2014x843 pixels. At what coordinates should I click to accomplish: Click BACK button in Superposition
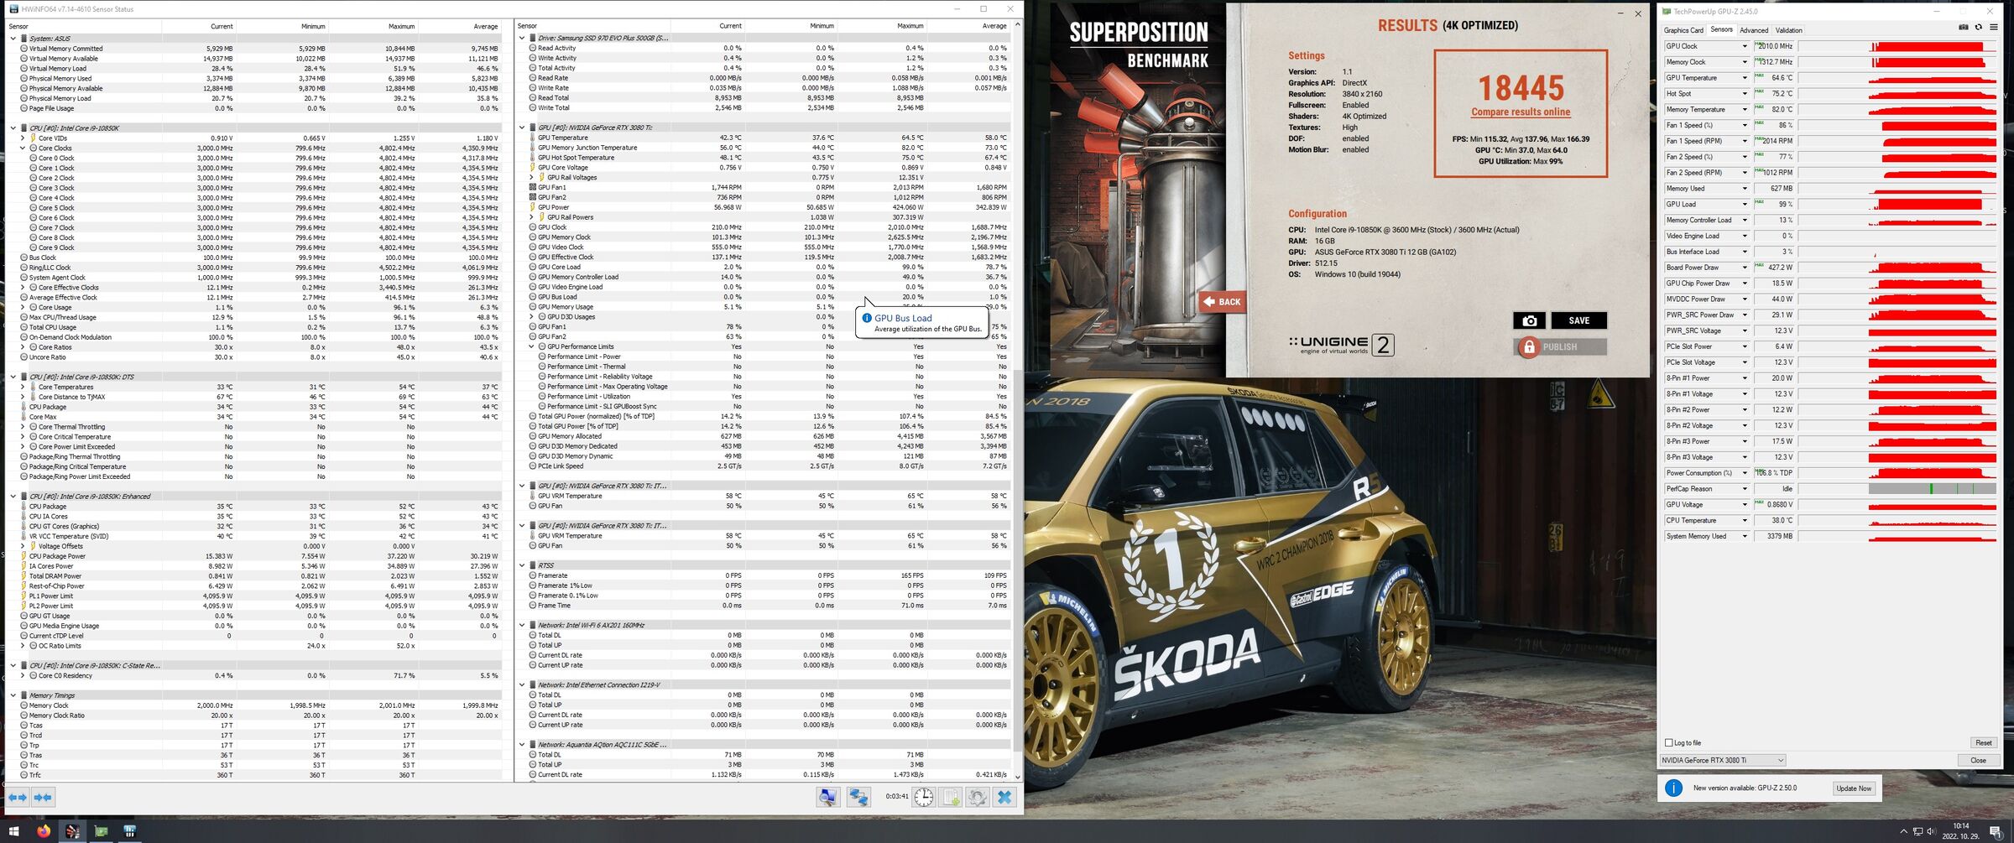(1222, 302)
